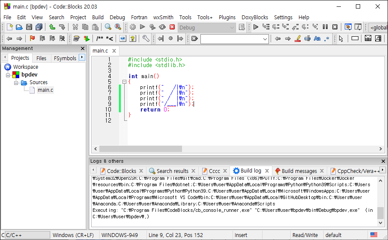Close the main.c editor tab
Screen dimensions: 388x240
114,51
